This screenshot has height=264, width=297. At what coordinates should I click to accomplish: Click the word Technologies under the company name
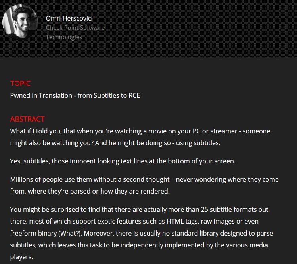tap(64, 37)
